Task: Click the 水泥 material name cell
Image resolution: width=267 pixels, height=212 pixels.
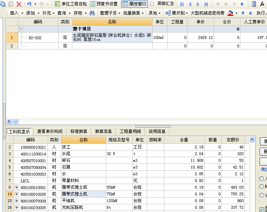Action: (84, 154)
